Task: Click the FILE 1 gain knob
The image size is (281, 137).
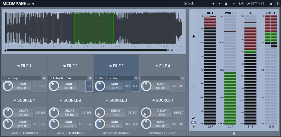Action: tap(8, 86)
